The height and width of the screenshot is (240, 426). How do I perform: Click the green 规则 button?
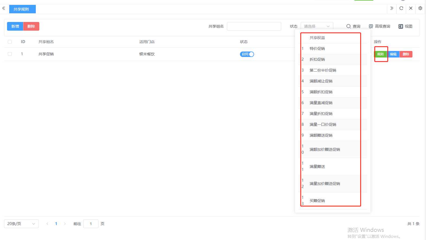click(x=380, y=54)
